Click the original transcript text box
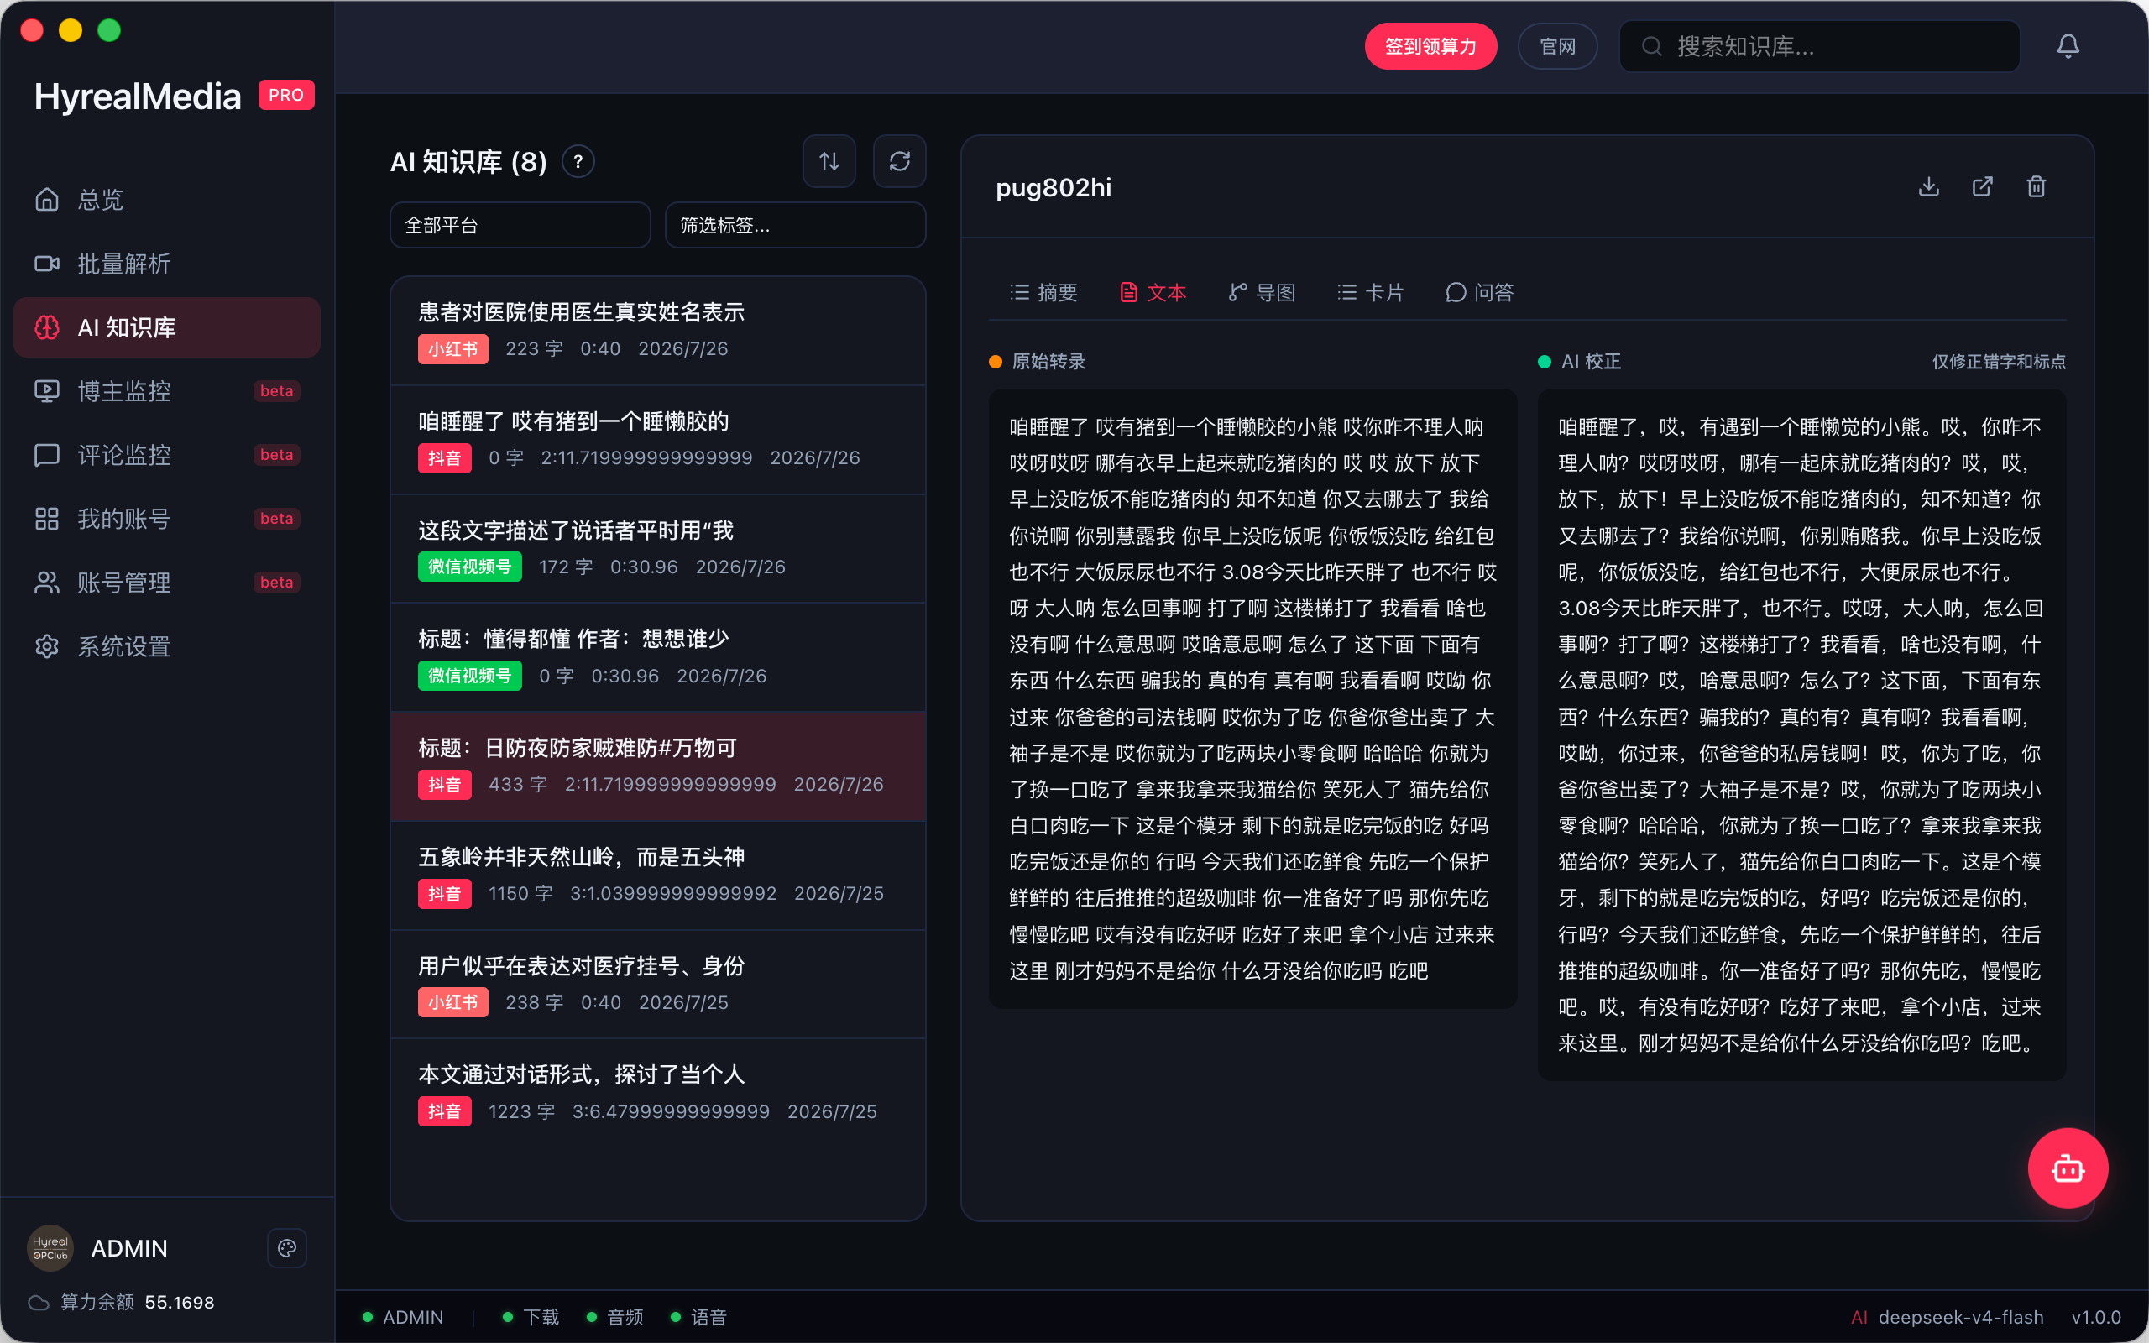 click(1252, 698)
